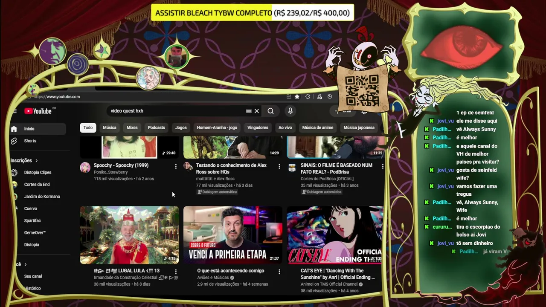Open 'O que está acontecendo comigo' title
Image resolution: width=546 pixels, height=307 pixels.
point(231,271)
